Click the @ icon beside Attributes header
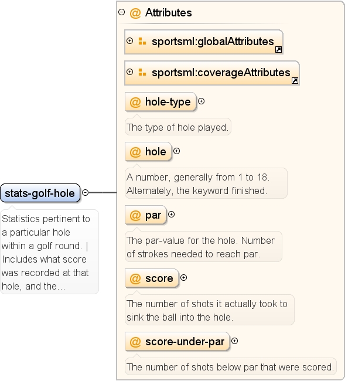This screenshot has height=381, width=355. [135, 13]
